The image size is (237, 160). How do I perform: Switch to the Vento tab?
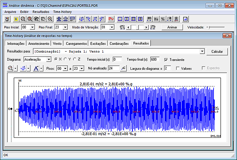point(57,43)
